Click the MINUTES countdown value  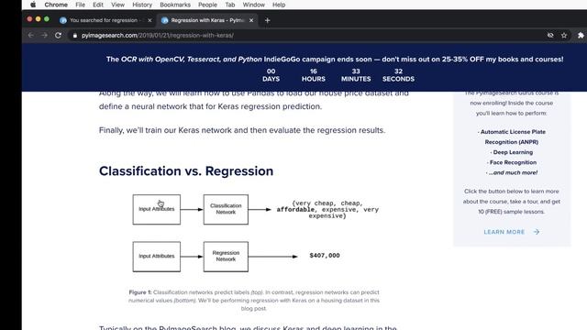coord(356,71)
